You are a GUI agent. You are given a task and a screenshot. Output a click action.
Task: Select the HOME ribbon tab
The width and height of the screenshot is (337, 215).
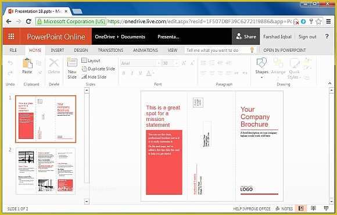tap(35, 50)
